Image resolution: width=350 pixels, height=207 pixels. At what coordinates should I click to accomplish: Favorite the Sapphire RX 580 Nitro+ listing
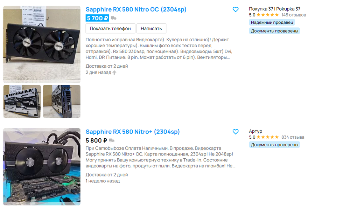coord(236,132)
